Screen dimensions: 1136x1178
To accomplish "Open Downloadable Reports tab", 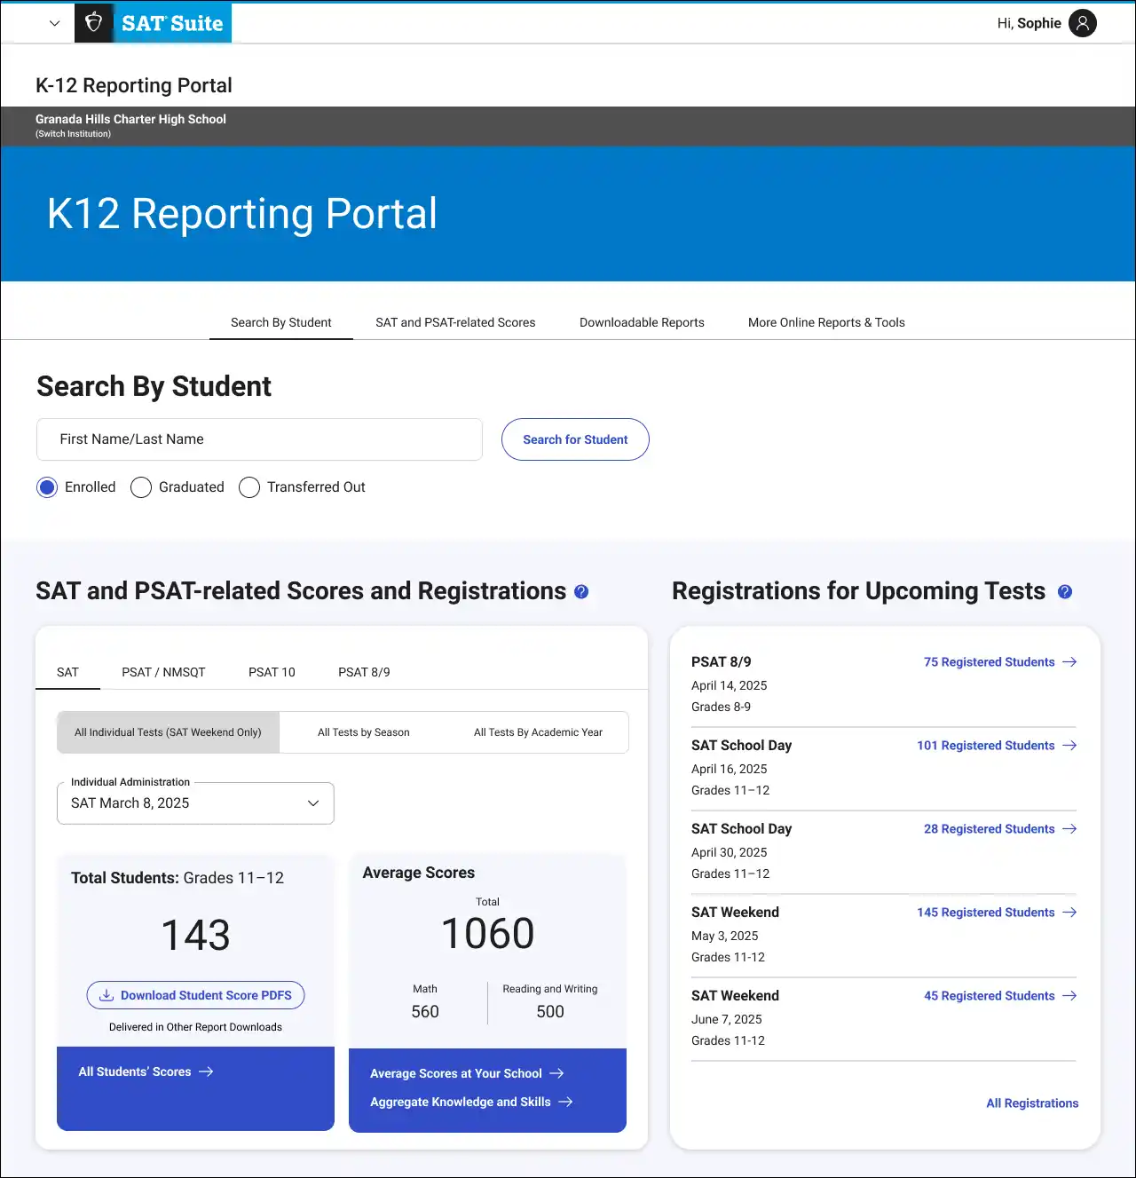I will [x=642, y=322].
